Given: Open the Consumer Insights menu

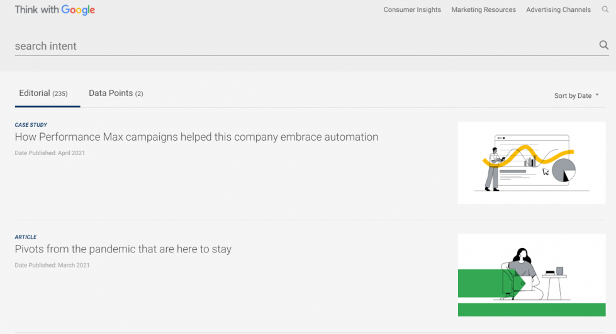Looking at the screenshot, I should (x=412, y=10).
